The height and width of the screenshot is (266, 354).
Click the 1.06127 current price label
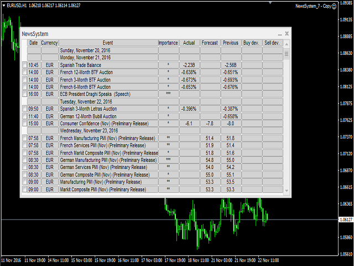click(x=346, y=219)
